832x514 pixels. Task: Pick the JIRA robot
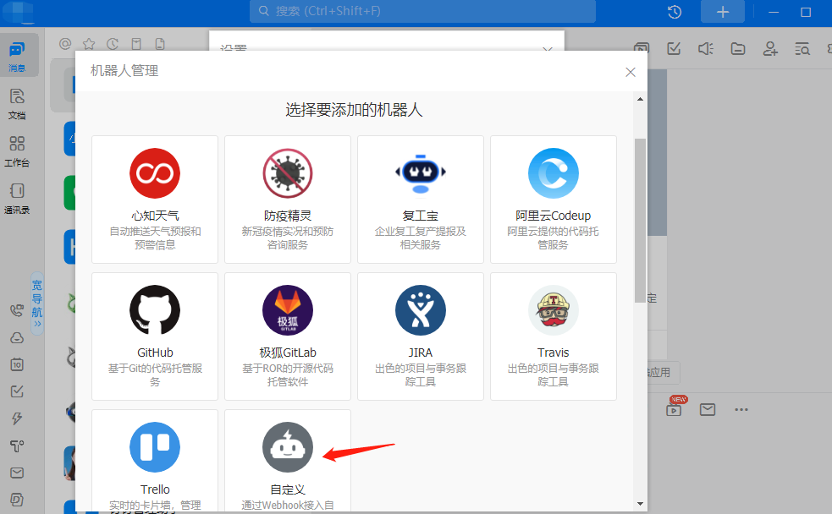(x=421, y=336)
